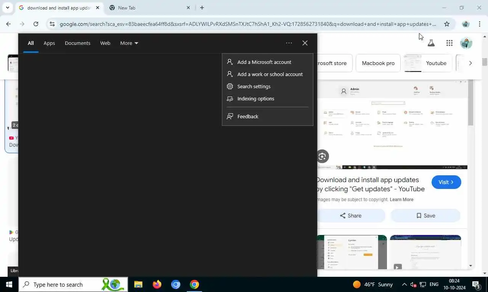Click the Google Lens icon on the image

pyautogui.click(x=322, y=156)
